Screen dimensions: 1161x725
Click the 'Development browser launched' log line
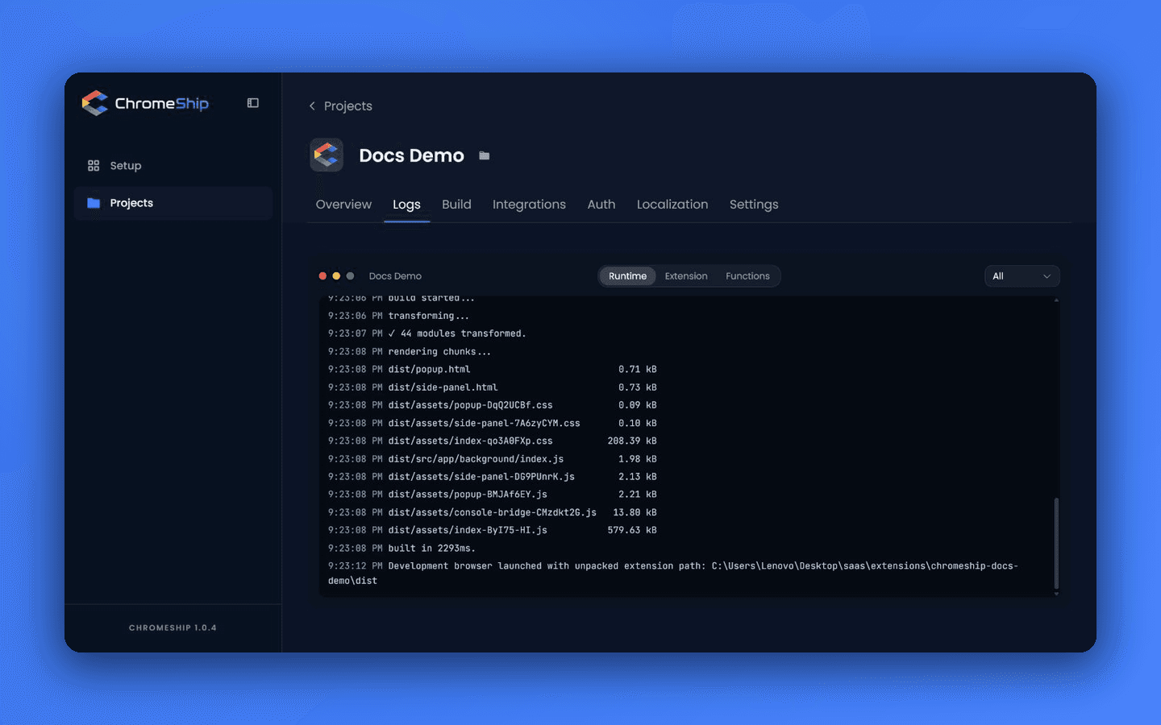pyautogui.click(x=673, y=574)
